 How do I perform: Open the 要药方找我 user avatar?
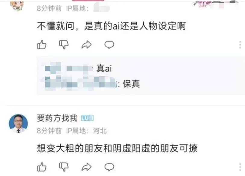pos(18,124)
